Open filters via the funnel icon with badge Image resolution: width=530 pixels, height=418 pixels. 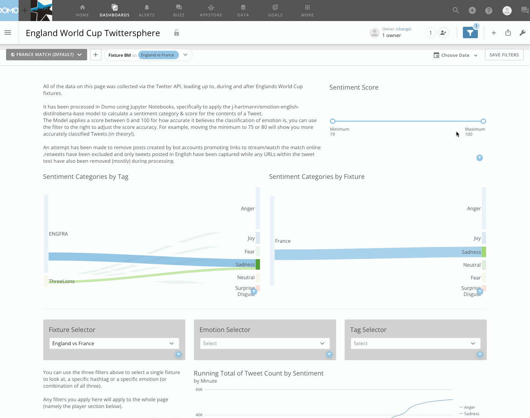pos(470,32)
